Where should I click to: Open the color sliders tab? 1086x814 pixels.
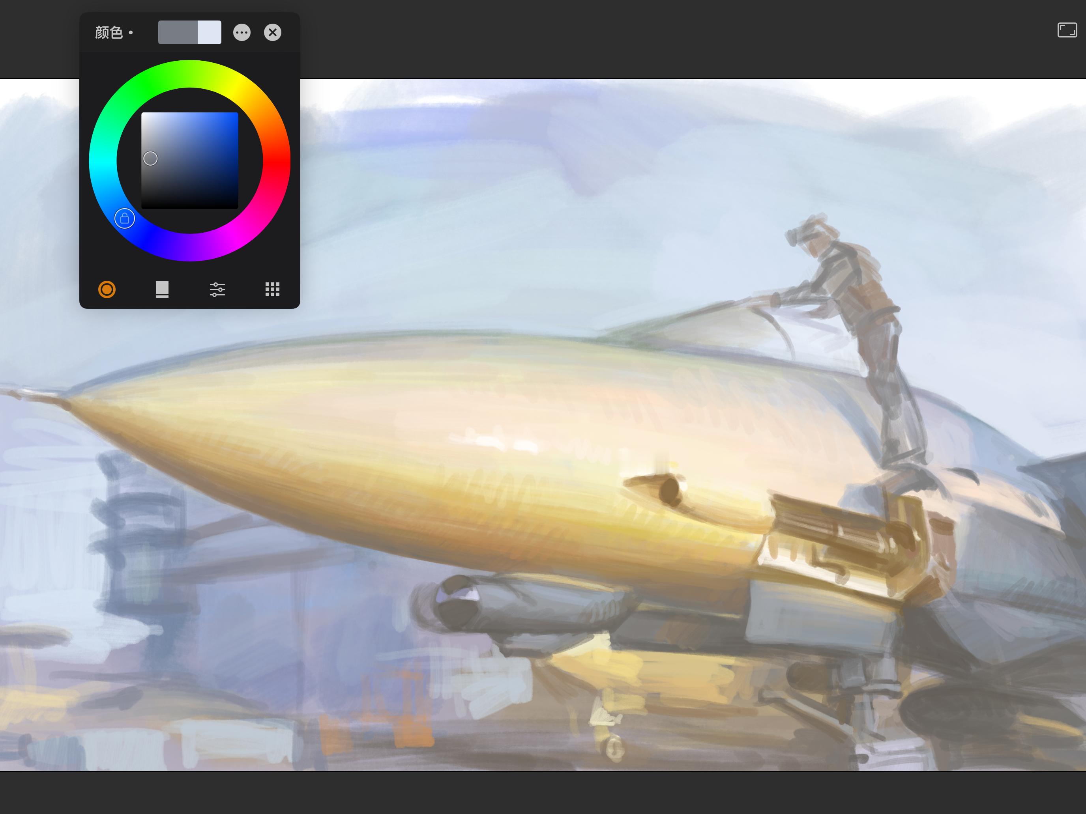(x=217, y=289)
